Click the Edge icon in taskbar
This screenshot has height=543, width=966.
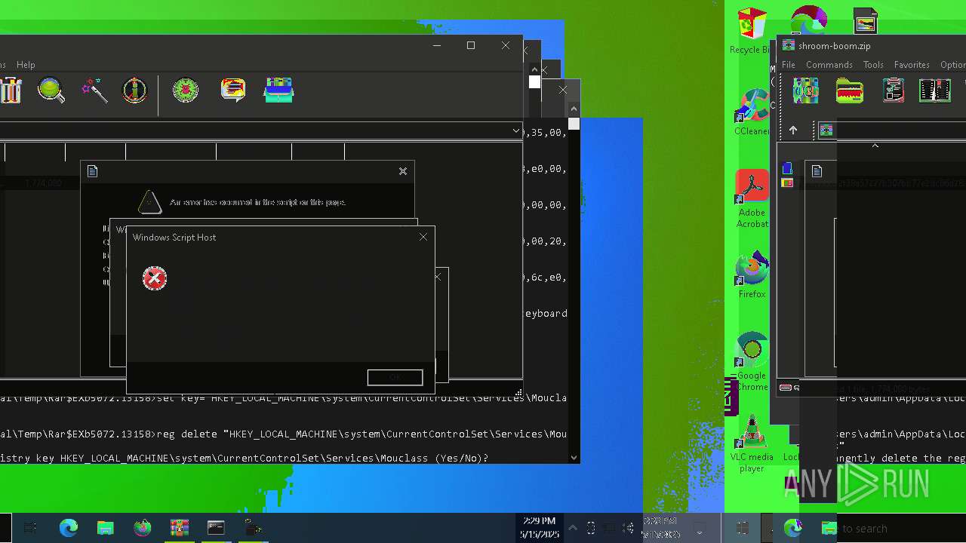[x=69, y=528]
